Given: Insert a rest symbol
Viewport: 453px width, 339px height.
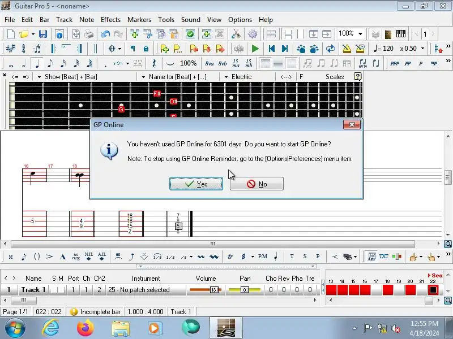Looking at the screenshot, I should pyautogui.click(x=154, y=63).
